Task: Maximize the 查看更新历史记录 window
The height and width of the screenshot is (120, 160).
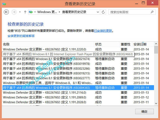Action: [x=143, y=3]
